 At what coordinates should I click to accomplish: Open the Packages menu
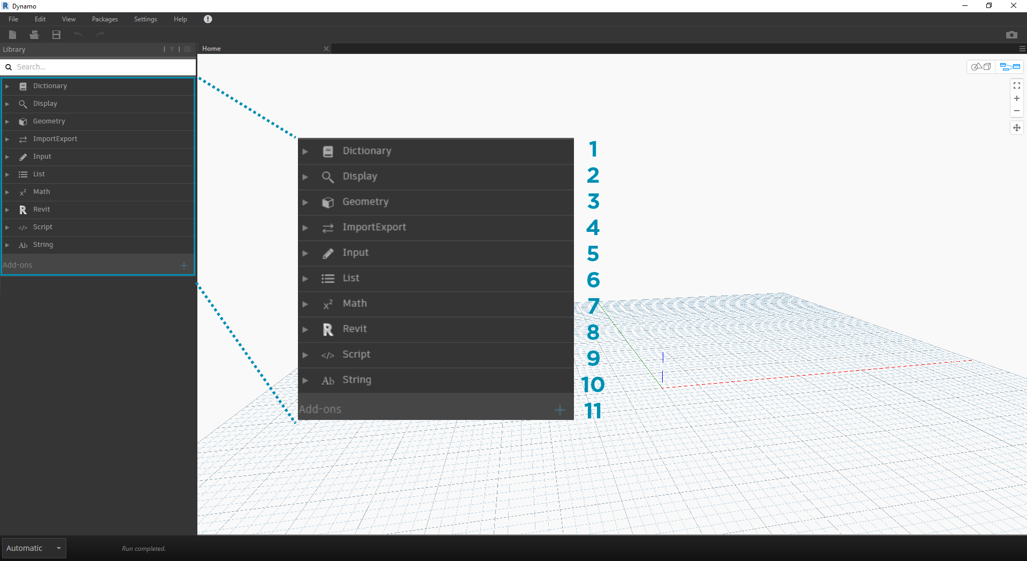pos(104,19)
